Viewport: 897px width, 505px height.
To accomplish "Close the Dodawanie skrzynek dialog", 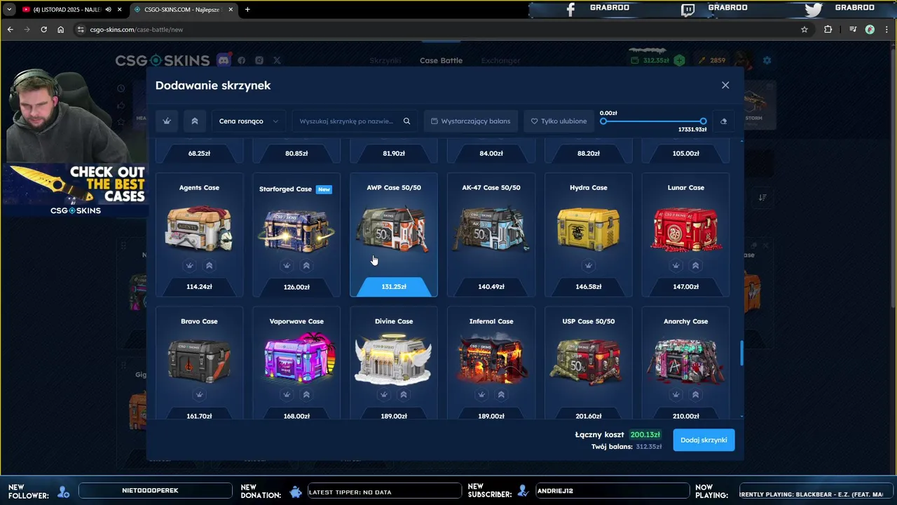I will (725, 85).
